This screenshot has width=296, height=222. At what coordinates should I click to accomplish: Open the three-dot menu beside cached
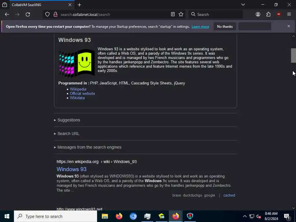coord(219,195)
